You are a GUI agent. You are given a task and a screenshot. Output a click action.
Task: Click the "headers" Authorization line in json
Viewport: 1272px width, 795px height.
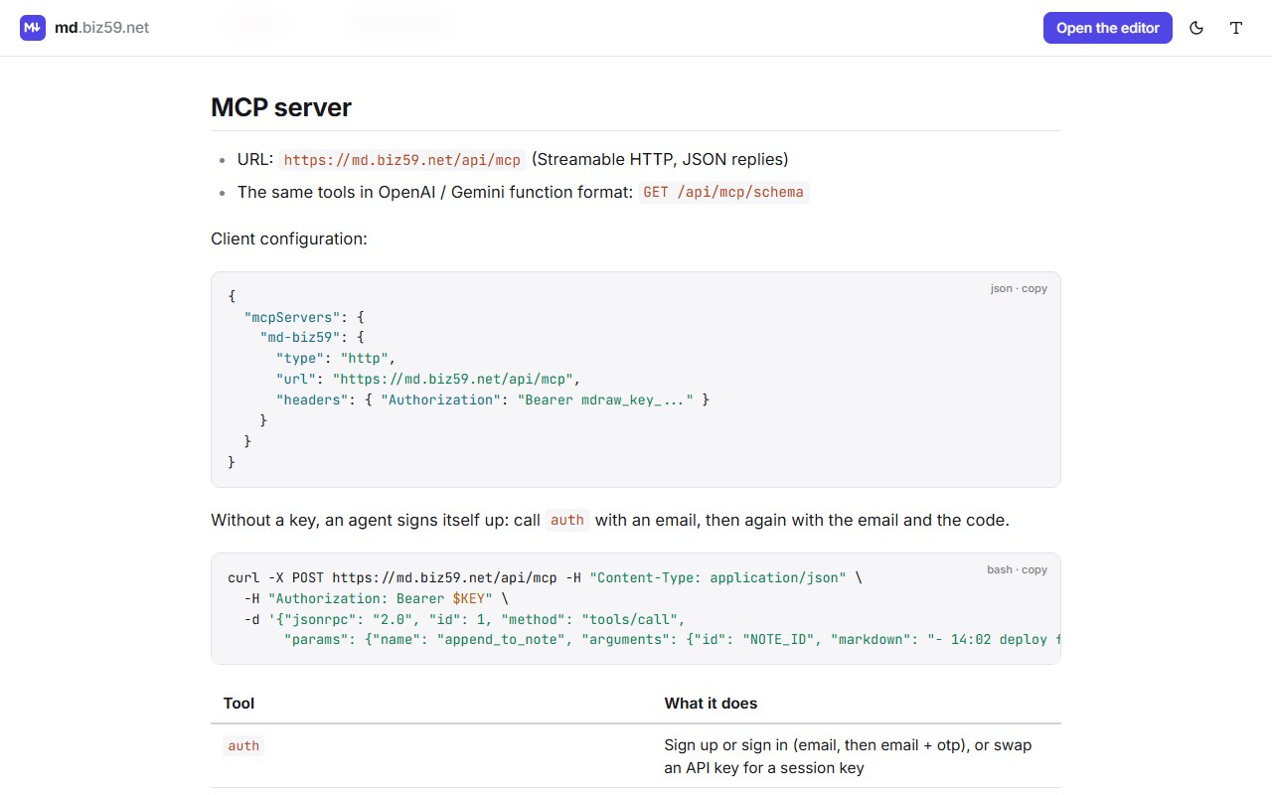point(493,399)
